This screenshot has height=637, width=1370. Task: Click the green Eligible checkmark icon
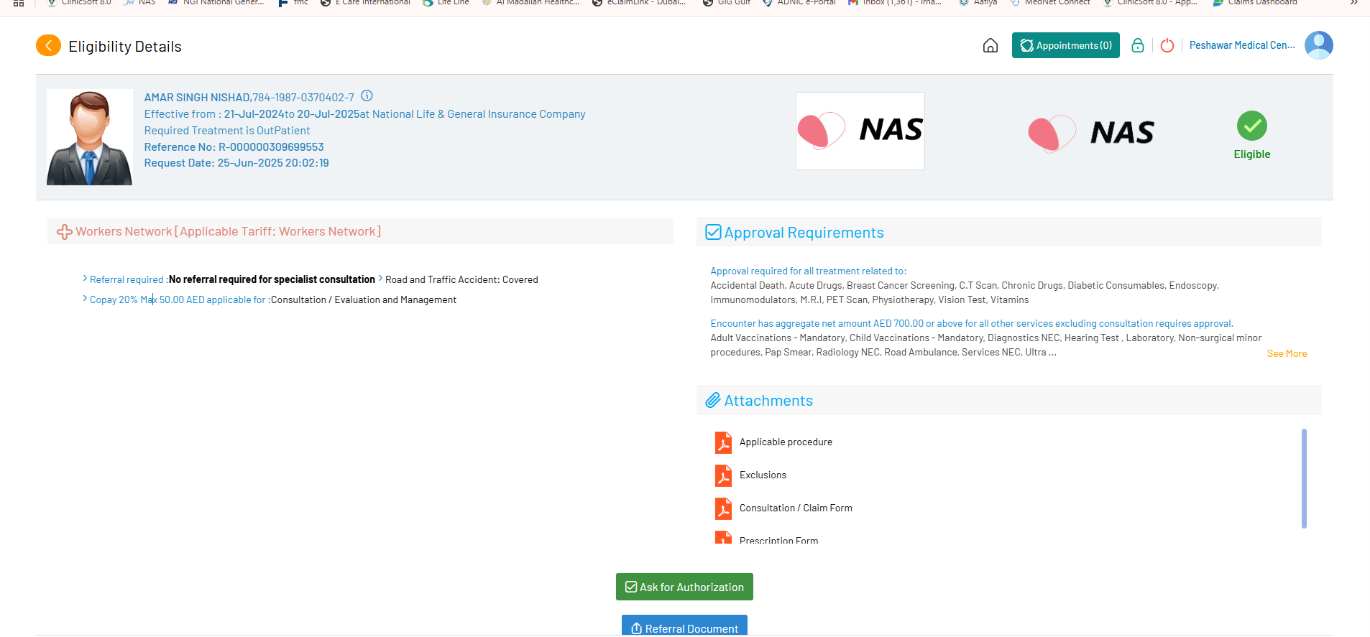tap(1252, 126)
